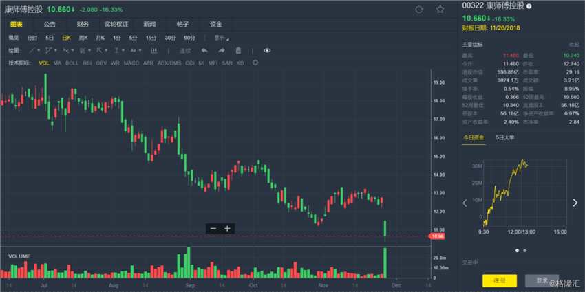Enable the MFI indicator
The image size is (585, 292).
click(x=213, y=63)
